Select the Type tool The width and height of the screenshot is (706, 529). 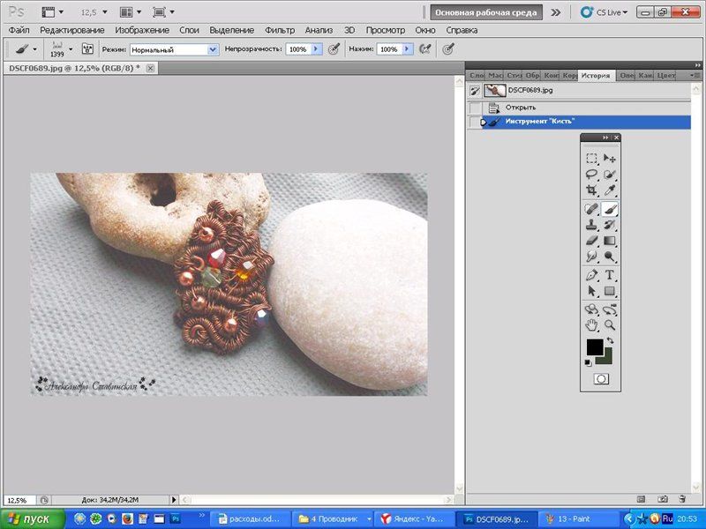(610, 275)
